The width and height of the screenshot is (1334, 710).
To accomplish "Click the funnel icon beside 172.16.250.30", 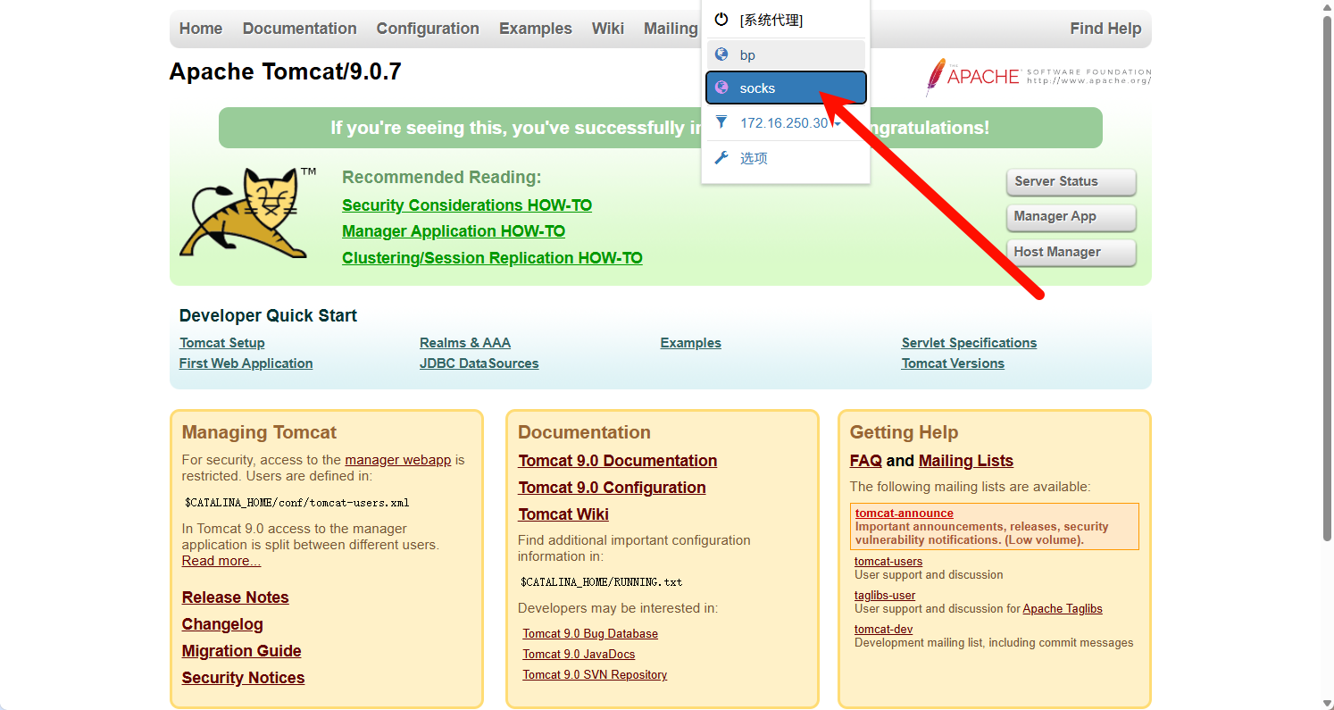I will click(x=721, y=122).
